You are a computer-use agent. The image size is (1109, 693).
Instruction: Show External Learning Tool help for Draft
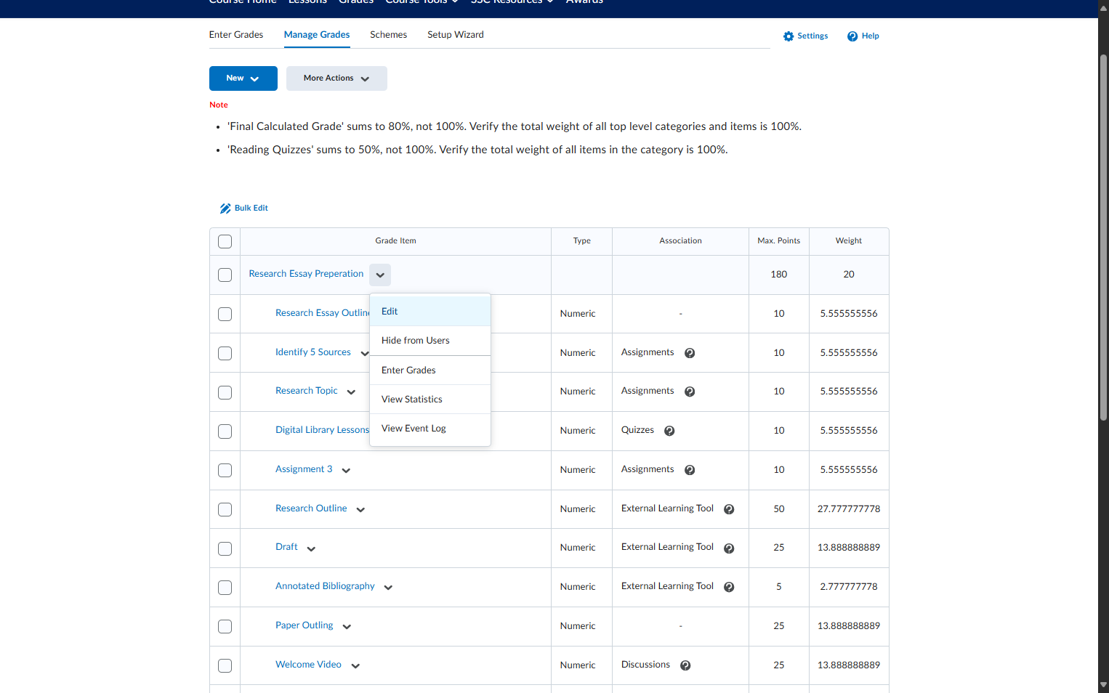click(x=729, y=548)
